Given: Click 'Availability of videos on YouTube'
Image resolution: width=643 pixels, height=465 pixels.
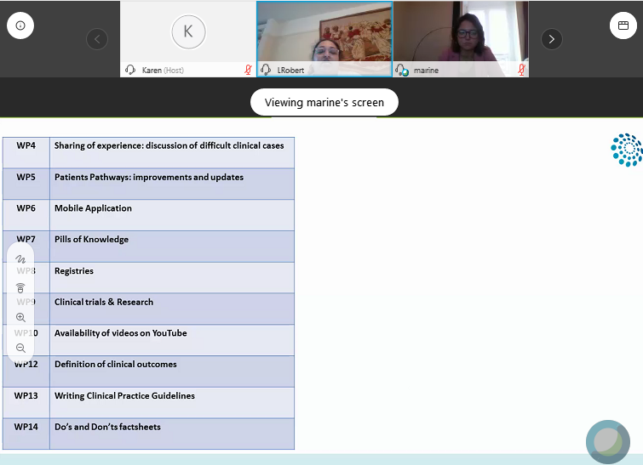Looking at the screenshot, I should 121,333.
